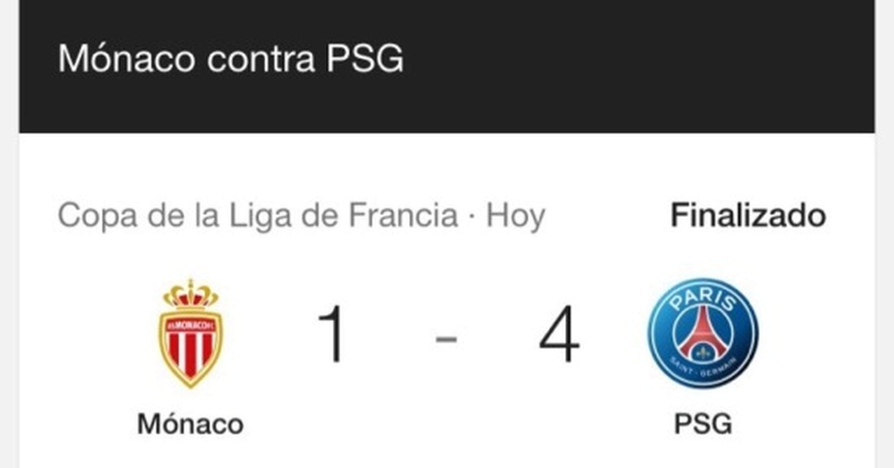Open the Copa de la Liga de Francia link
The height and width of the screenshot is (468, 894).
click(x=258, y=216)
